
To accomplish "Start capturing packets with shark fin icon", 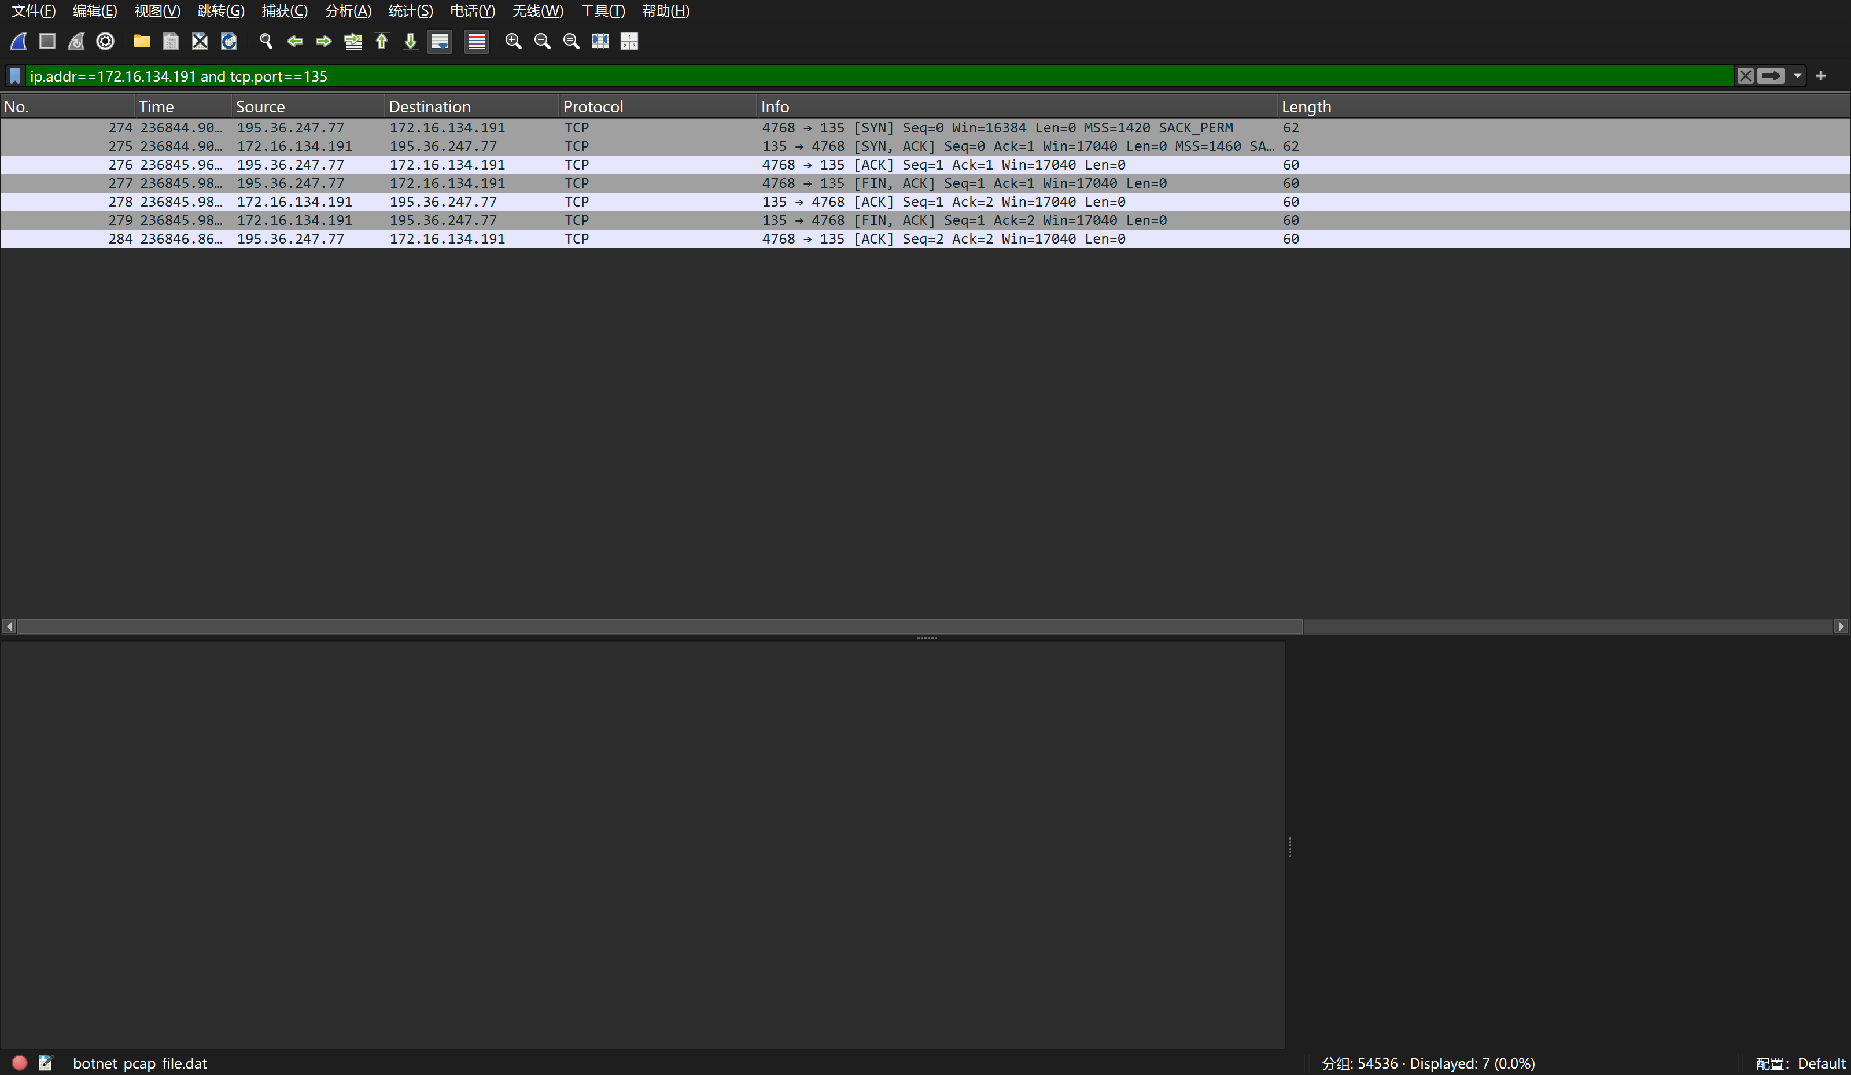I will [x=19, y=41].
